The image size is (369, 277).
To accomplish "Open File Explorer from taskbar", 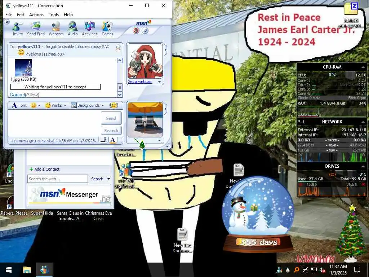I will tap(27, 270).
